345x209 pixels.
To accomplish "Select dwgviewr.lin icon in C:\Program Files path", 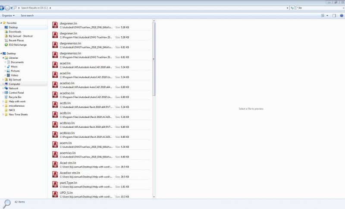I will coord(55,35).
